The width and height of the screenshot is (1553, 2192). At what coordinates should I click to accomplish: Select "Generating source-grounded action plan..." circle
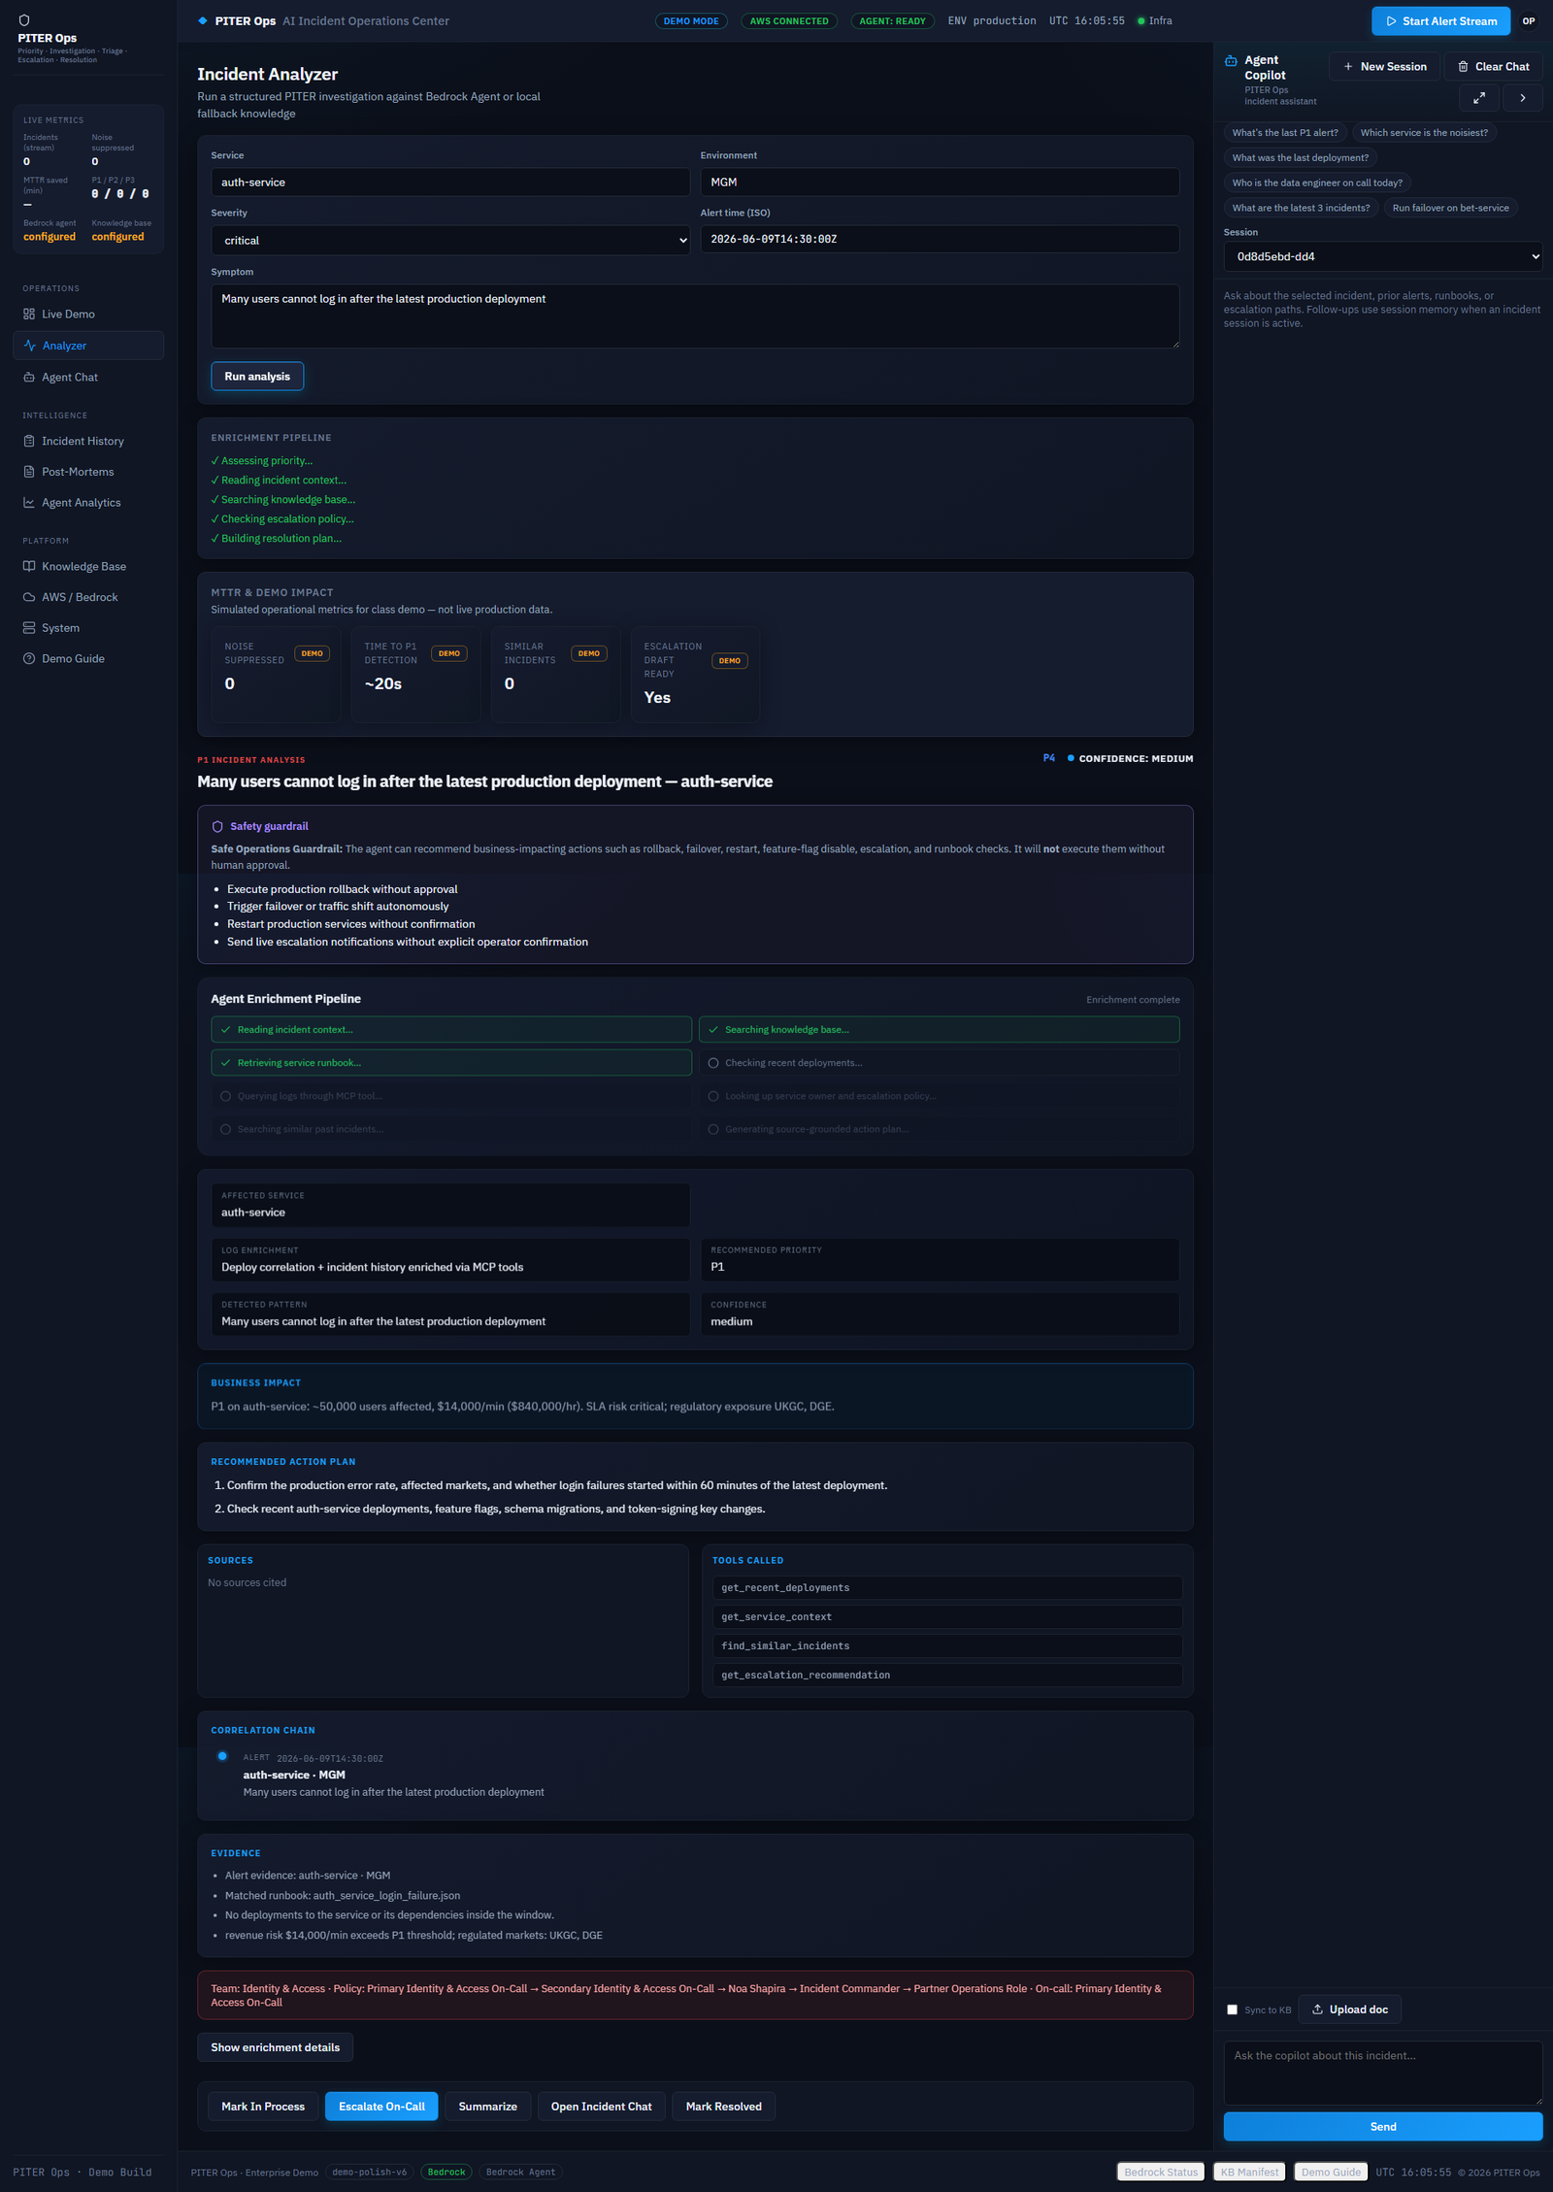(x=713, y=1129)
